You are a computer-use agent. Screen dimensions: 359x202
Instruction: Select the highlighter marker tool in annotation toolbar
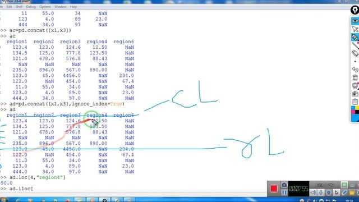(355, 38)
